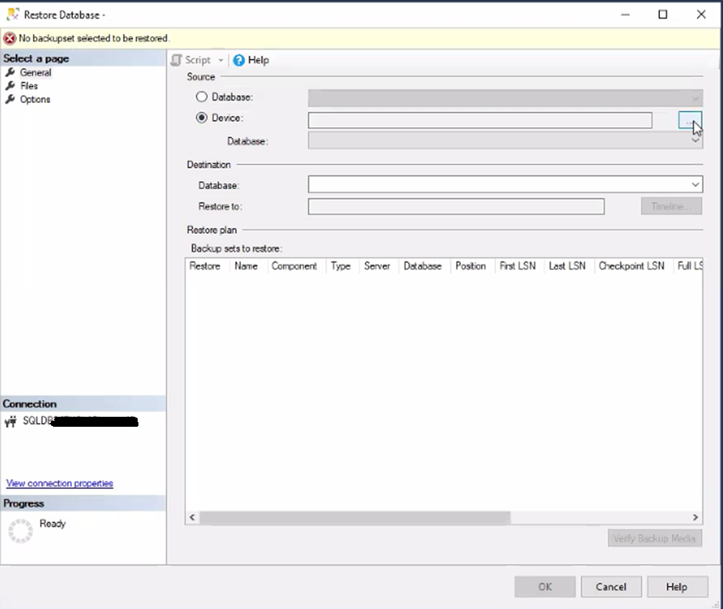Viewport: 723px width, 609px height.
Task: Select the General page
Action: coord(35,72)
